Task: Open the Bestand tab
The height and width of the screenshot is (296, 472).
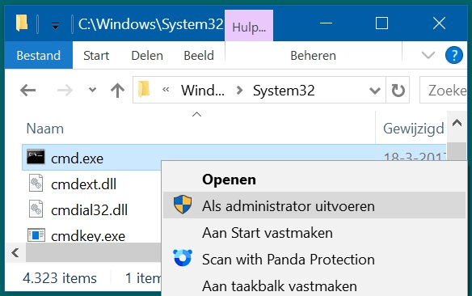Action: [39, 55]
